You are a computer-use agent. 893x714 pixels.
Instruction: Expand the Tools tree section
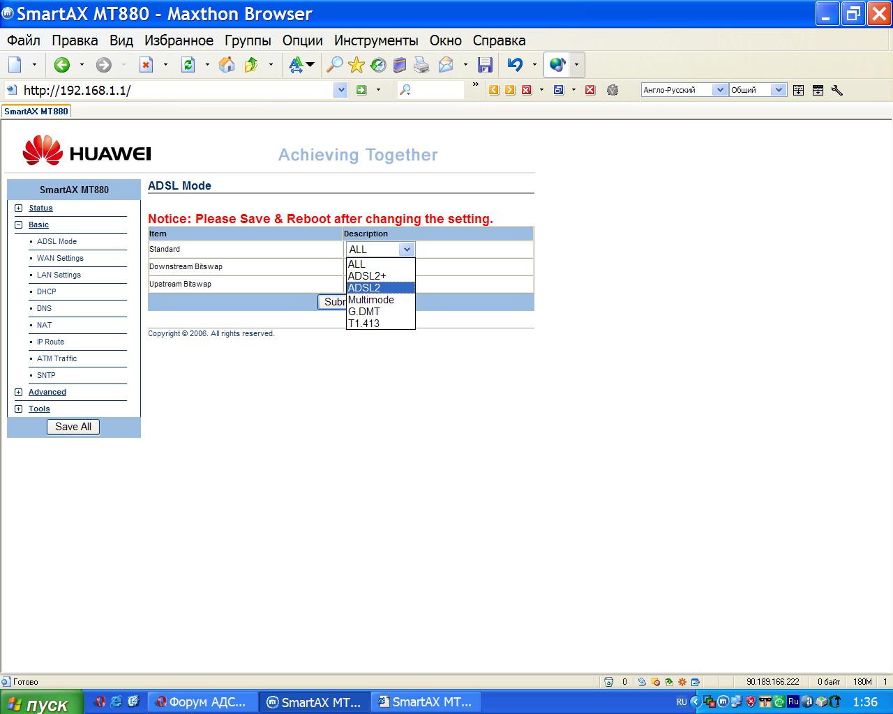pyautogui.click(x=19, y=409)
